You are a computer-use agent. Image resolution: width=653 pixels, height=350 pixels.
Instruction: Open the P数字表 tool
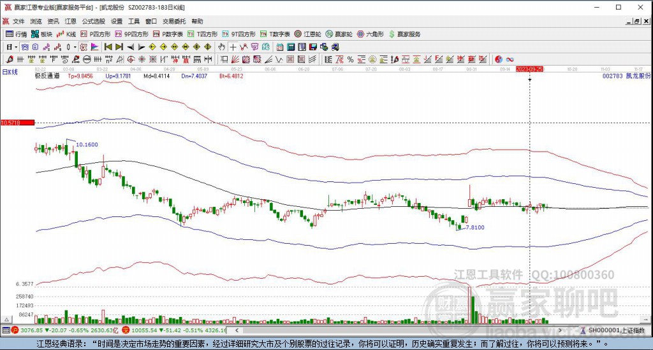click(168, 34)
